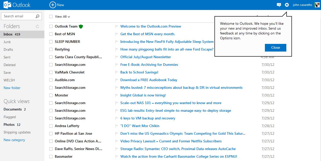Flag the FlexFit Adjustable Sleep System email
The width and height of the screenshot is (321, 161).
(x=117, y=42)
